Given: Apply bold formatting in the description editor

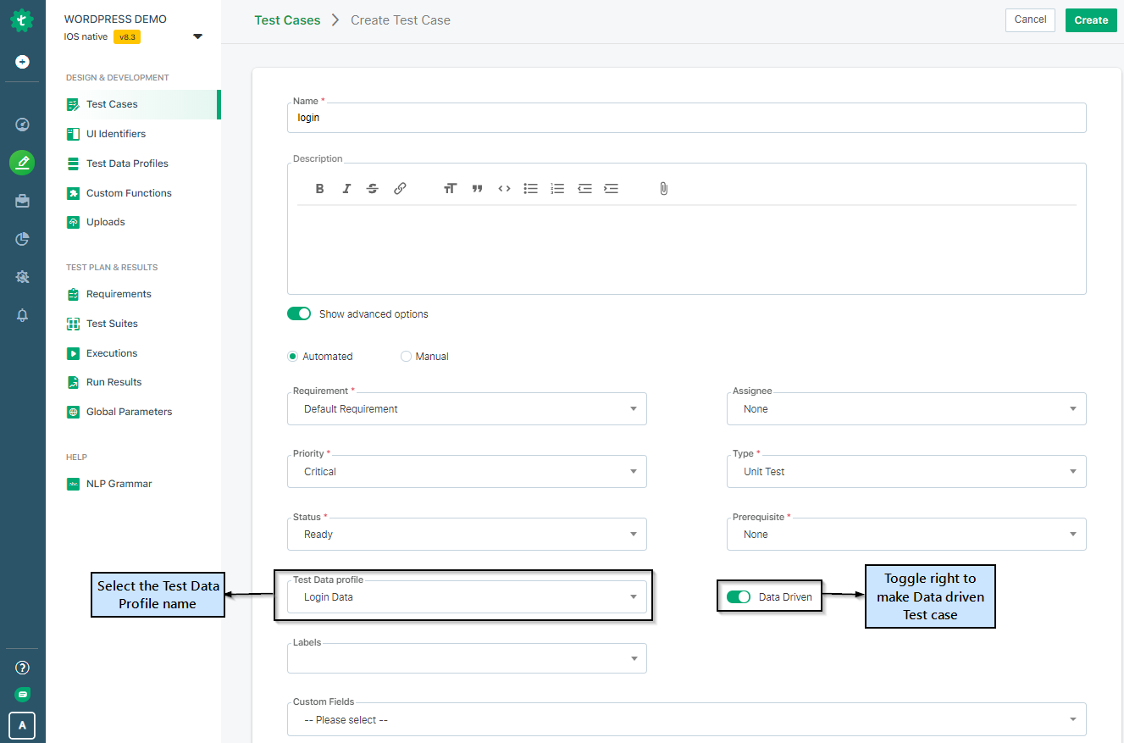Looking at the screenshot, I should 319,188.
